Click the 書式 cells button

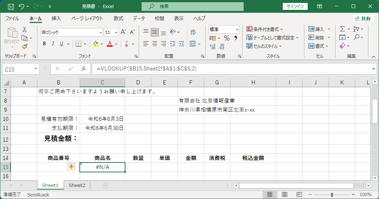[x=318, y=46]
